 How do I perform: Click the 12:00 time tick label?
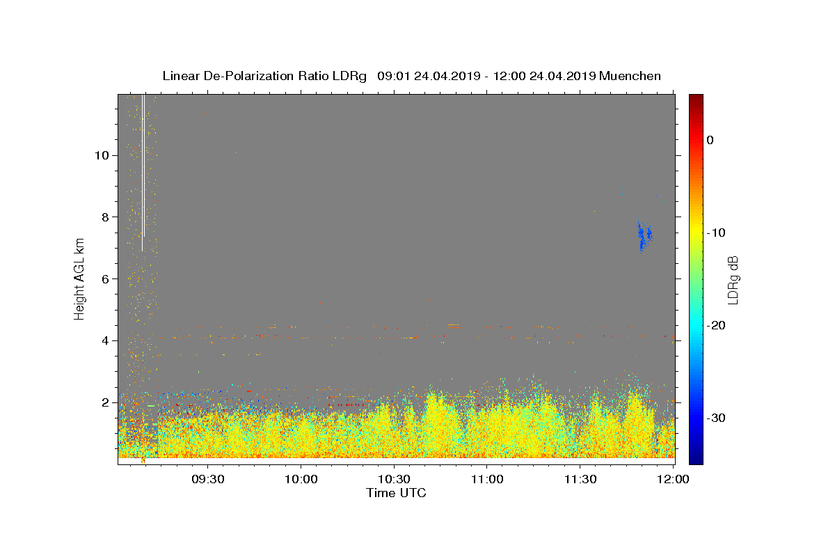[x=674, y=480]
